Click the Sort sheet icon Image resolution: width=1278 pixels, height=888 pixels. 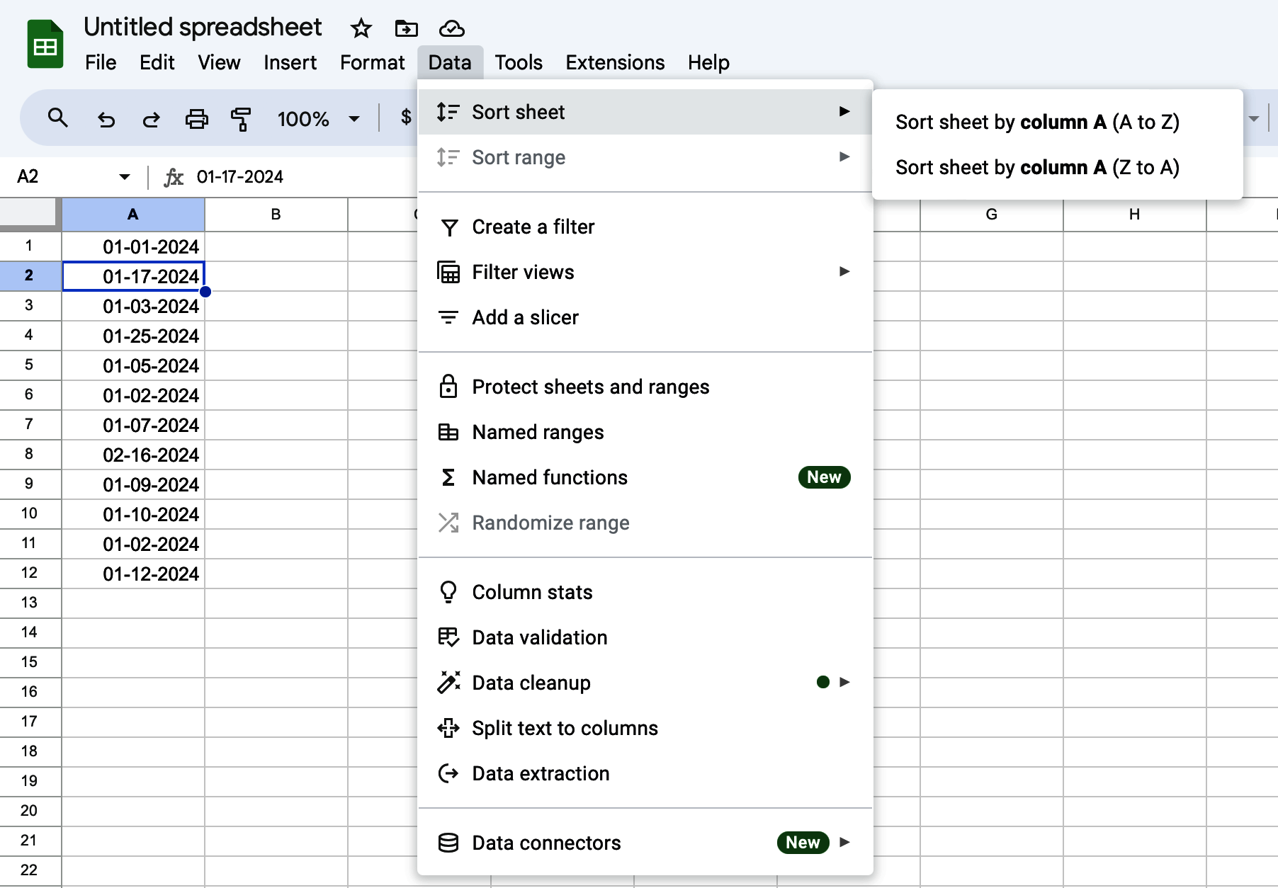(448, 112)
